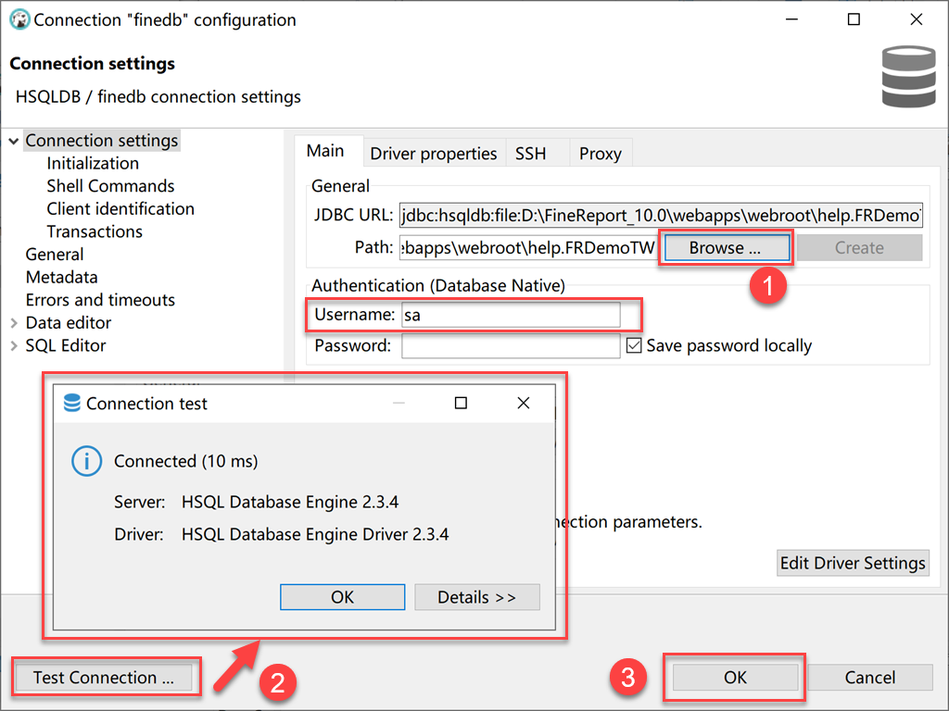The image size is (949, 711).
Task: Maximize the configuration window
Action: 854,19
